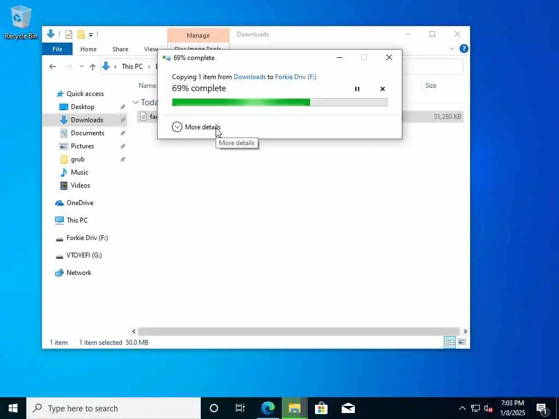Unpin Documents using its pin icon
Viewport: 559px width, 419px height.
point(122,133)
